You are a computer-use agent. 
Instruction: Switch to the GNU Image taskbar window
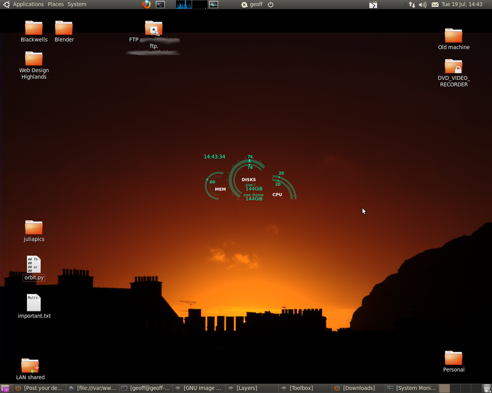[x=199, y=388]
